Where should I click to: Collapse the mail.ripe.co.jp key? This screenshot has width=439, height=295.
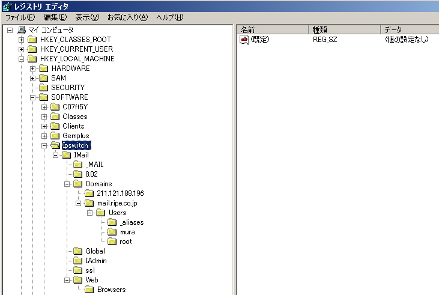click(x=79, y=204)
